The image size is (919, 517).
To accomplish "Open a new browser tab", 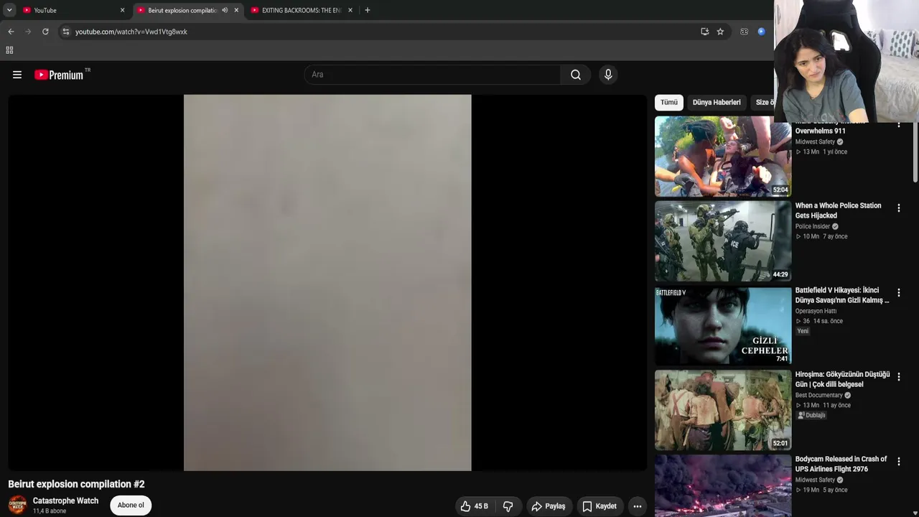I will coord(368,10).
